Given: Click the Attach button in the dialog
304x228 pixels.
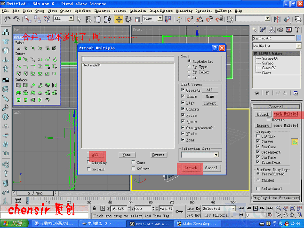Looking at the screenshot, I should (x=191, y=168).
